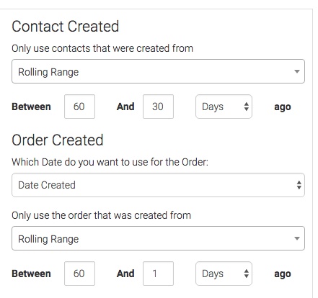Click the 'Only use contacts that were created from' label

pyautogui.click(x=102, y=48)
